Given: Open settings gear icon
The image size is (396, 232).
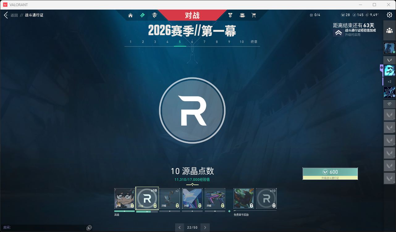Looking at the screenshot, I should (x=390, y=15).
